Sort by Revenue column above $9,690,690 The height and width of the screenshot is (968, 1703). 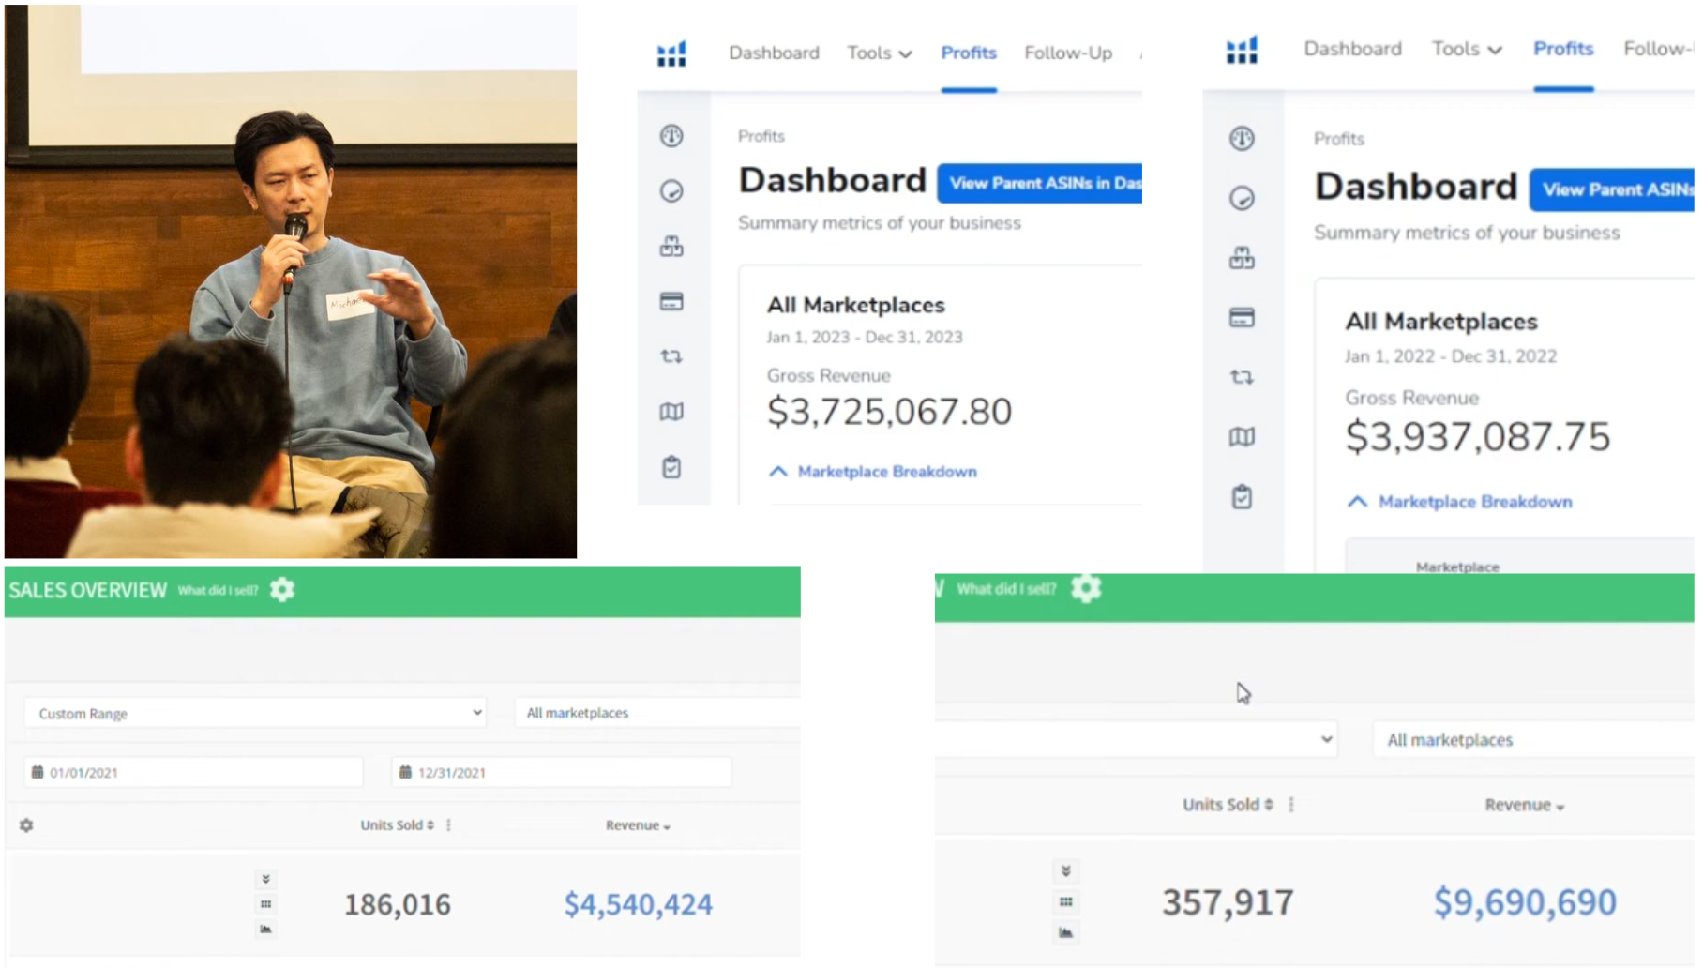tap(1525, 805)
